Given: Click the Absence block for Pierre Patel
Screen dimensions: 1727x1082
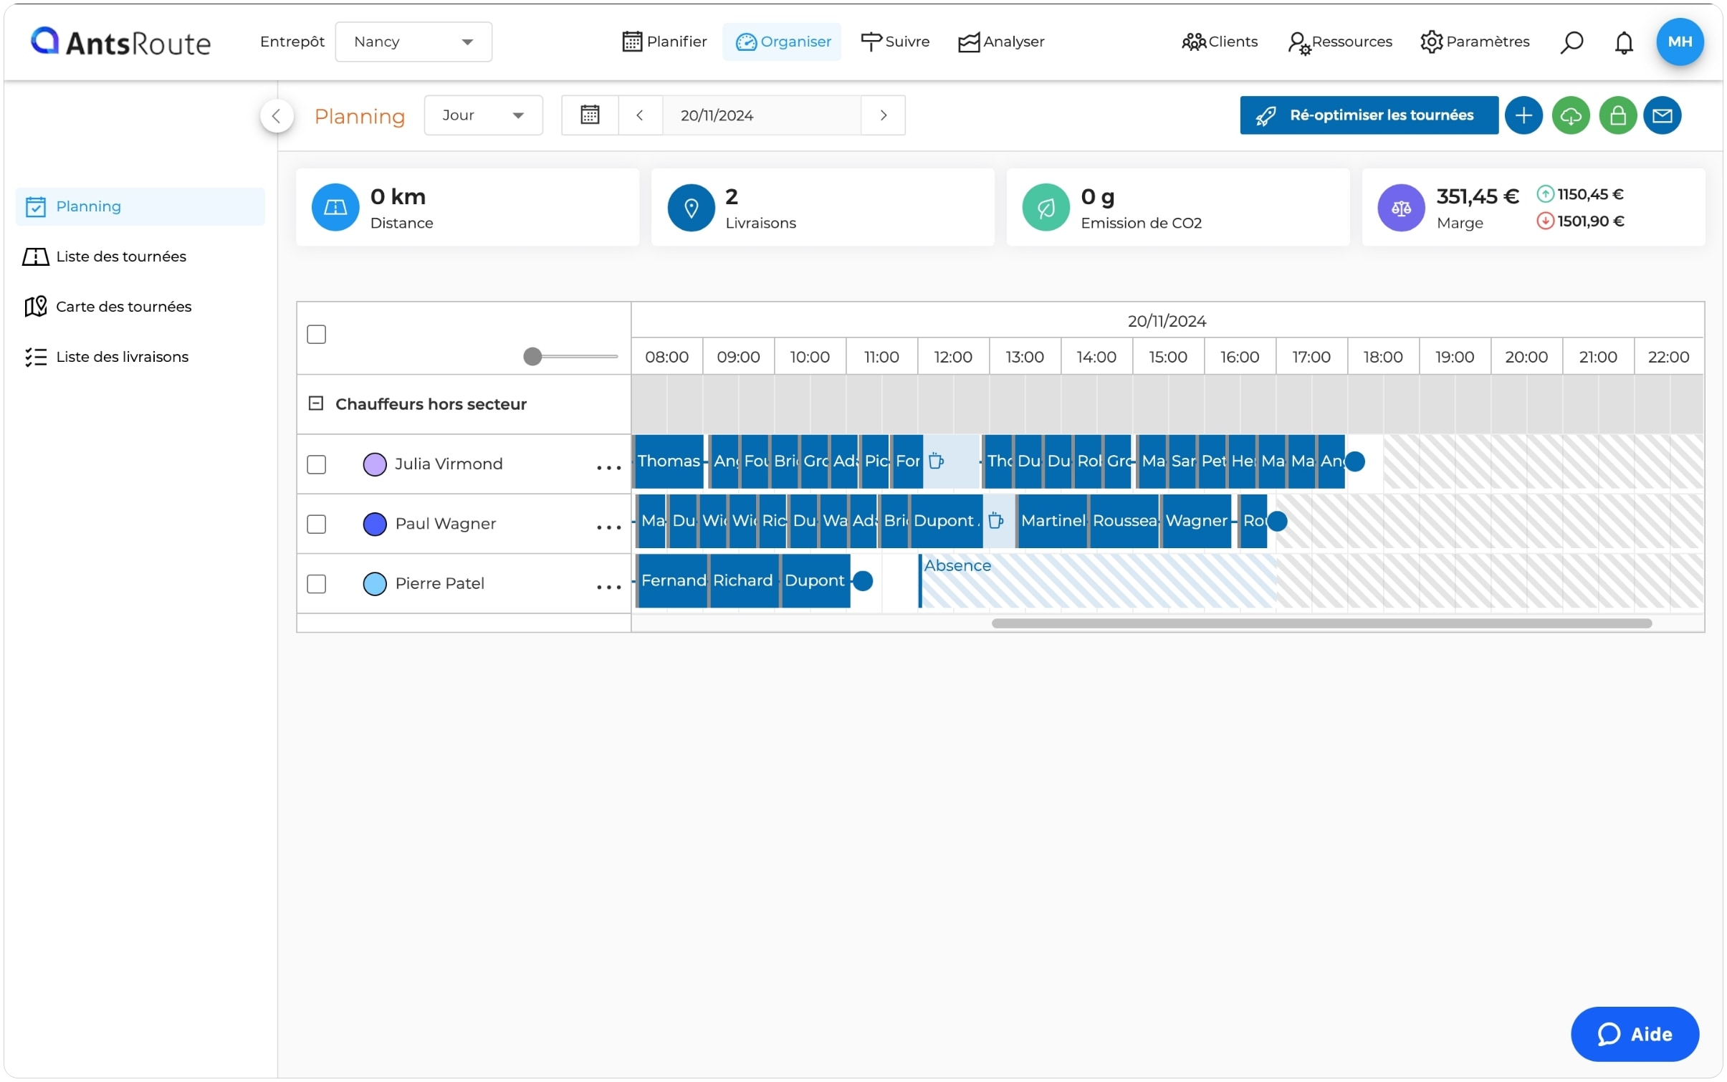Looking at the screenshot, I should point(1099,580).
